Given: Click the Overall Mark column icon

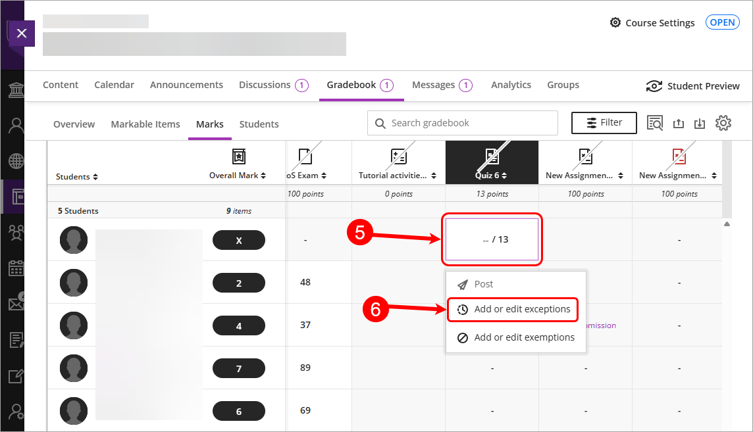Looking at the screenshot, I should click(238, 156).
